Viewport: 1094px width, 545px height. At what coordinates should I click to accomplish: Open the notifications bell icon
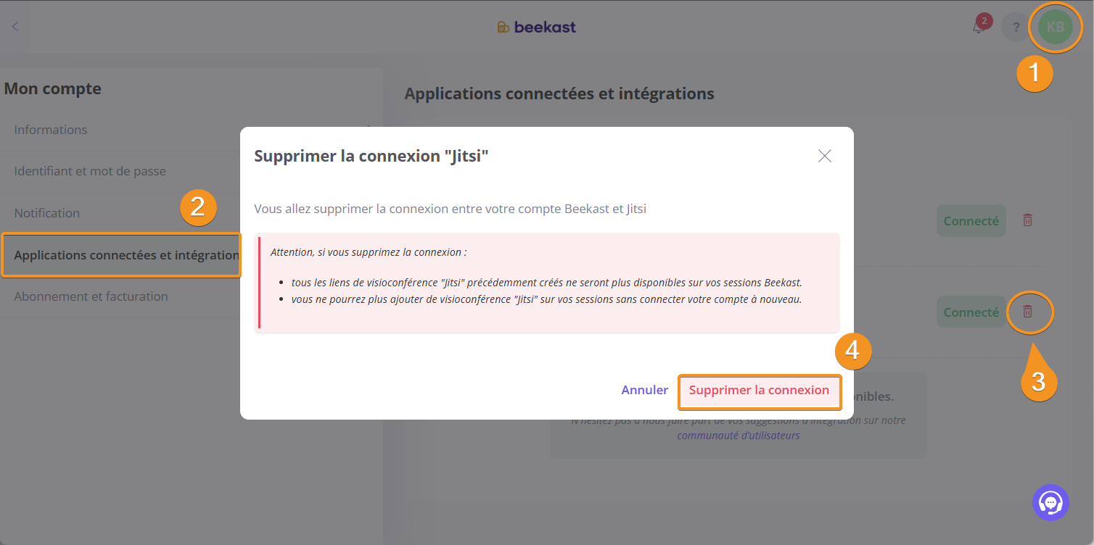point(979,28)
